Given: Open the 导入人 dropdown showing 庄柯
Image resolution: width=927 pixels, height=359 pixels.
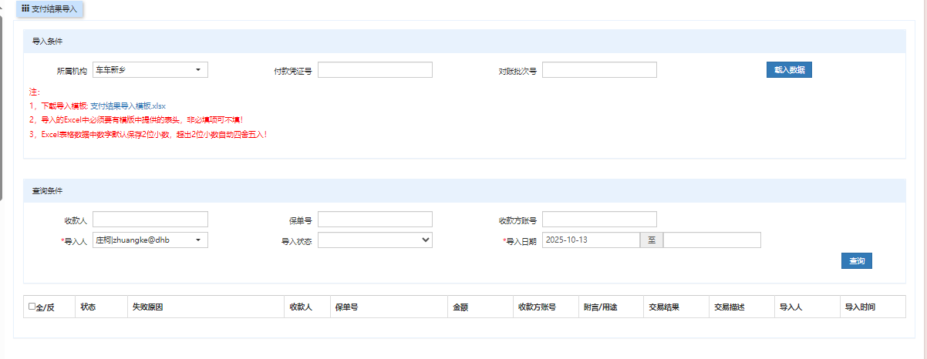Looking at the screenshot, I should 150,240.
